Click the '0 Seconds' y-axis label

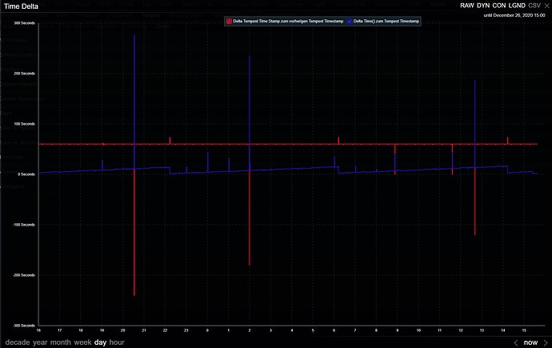26,174
